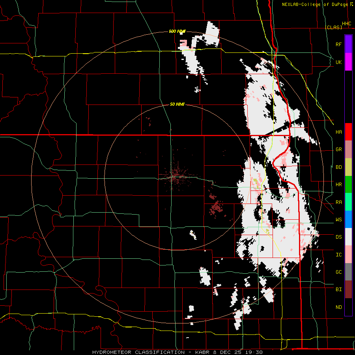355x355 pixels.
Task: Select the "HA" legend label
Action: tap(338, 132)
